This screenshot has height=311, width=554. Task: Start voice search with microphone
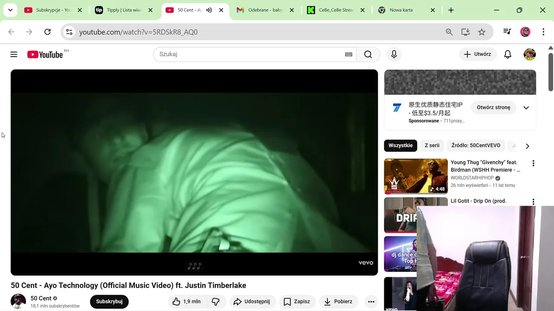(x=394, y=54)
